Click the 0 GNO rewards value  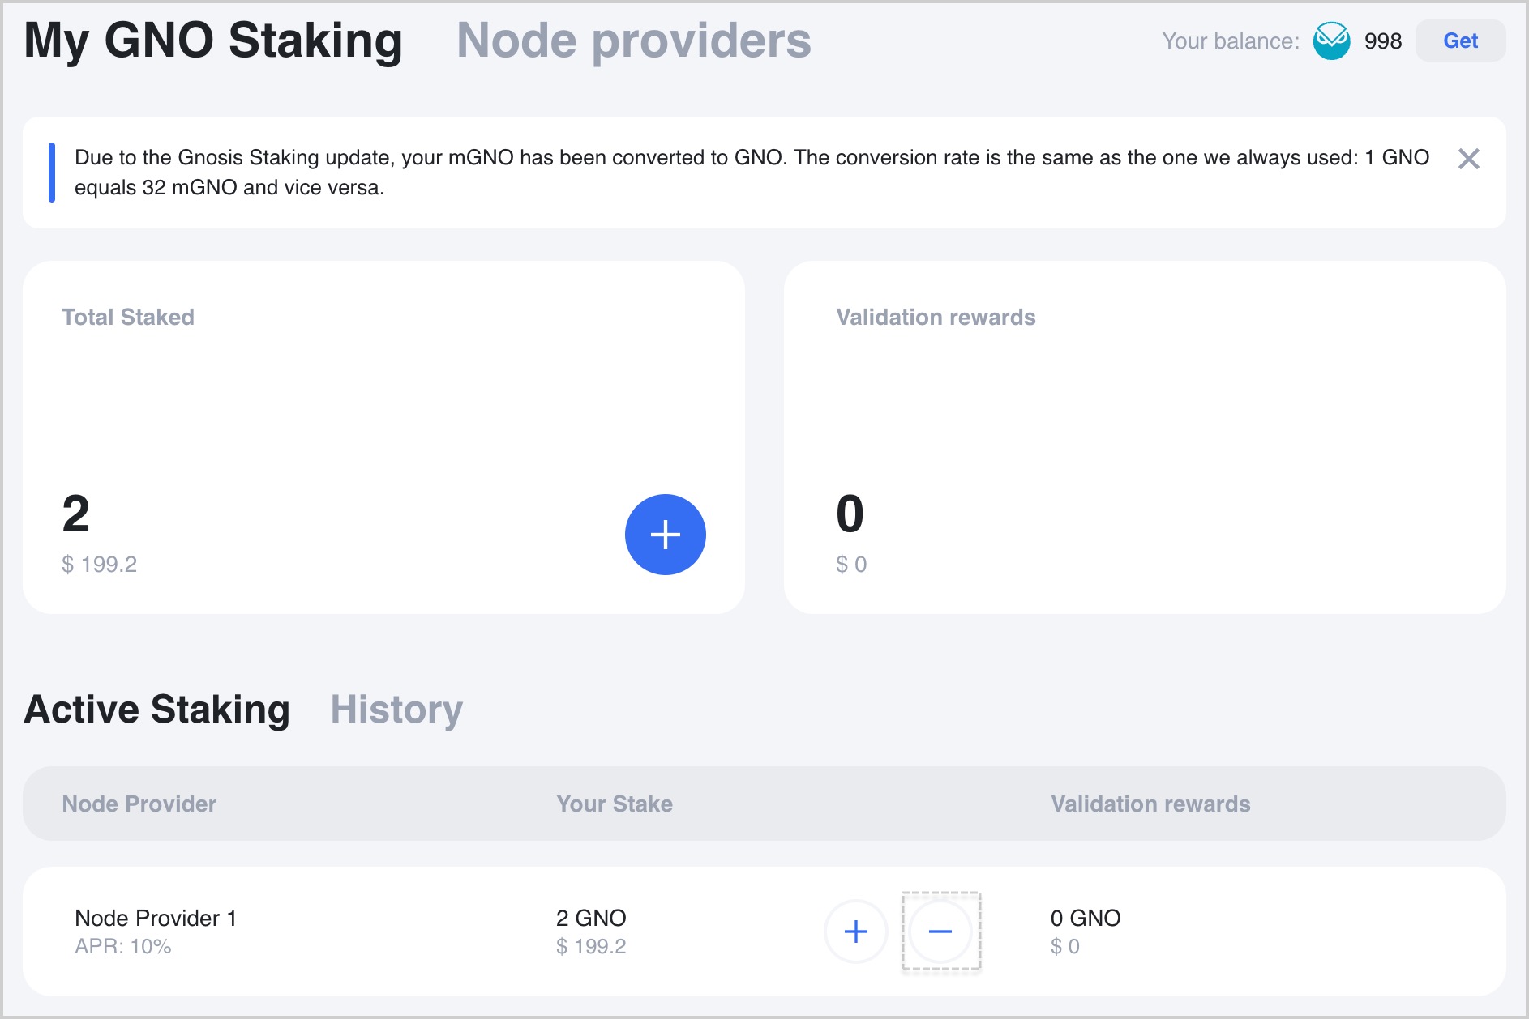click(x=1086, y=918)
